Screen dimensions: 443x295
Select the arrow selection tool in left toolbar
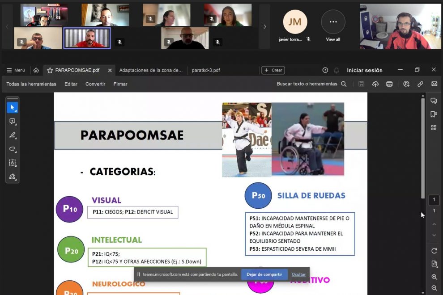(13, 108)
